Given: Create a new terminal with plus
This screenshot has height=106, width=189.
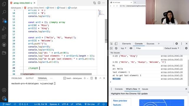Looking at the screenshot, I should (x=85, y=78).
